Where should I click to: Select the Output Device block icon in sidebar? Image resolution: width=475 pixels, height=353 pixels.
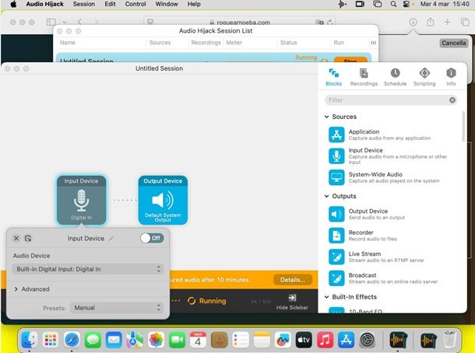[x=336, y=214]
